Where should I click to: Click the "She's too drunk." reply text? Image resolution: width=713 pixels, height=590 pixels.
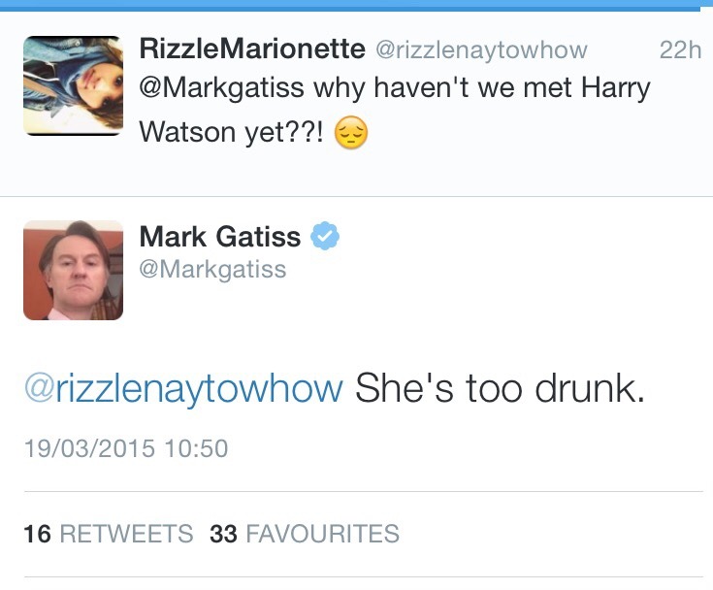[x=500, y=389]
